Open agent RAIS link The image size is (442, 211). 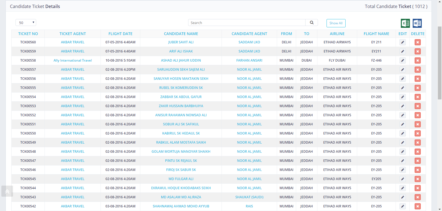point(249,206)
